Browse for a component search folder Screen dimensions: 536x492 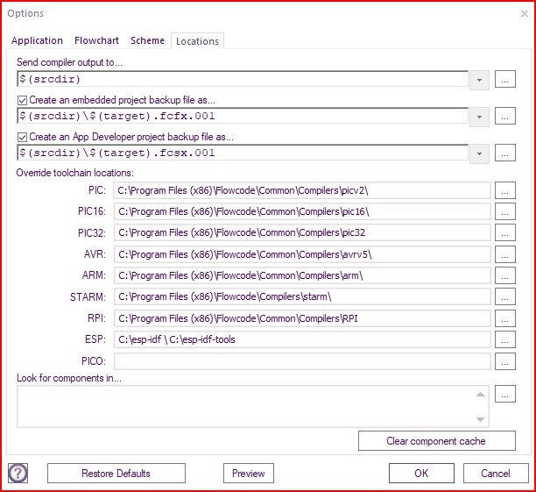click(x=505, y=395)
